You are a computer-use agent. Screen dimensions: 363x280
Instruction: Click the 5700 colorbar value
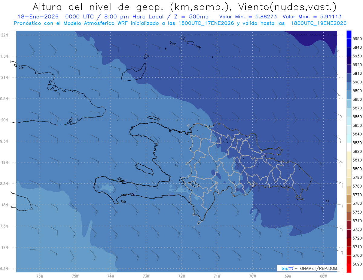357,255
